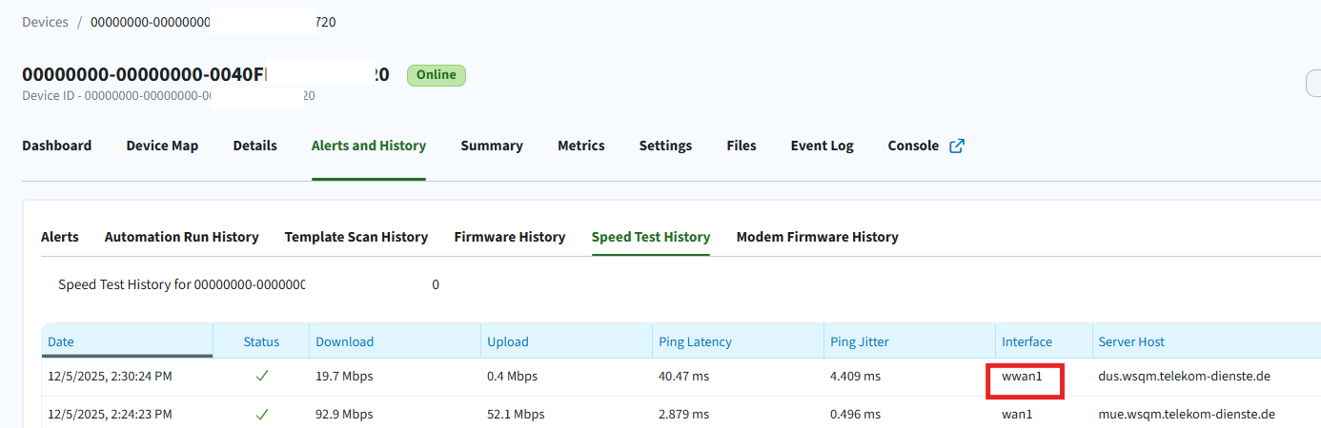1321x428 pixels.
Task: Open the Files tab
Action: pyautogui.click(x=741, y=146)
